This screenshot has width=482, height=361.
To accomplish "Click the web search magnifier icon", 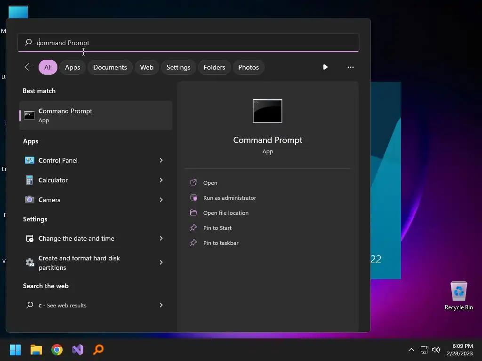I will point(30,305).
